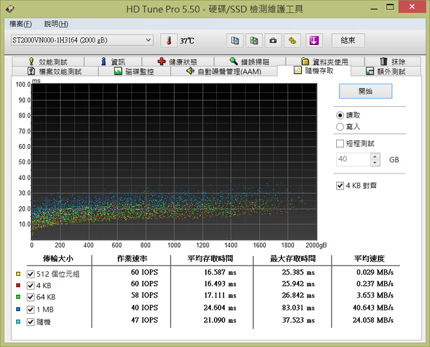Switch to the 檔案效能測試 tab

point(55,71)
